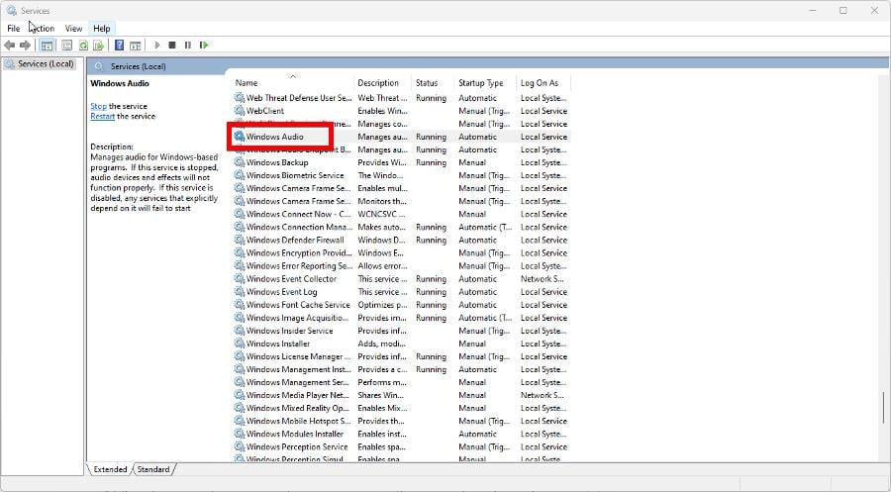Click the Start Service play icon
891x492 pixels.
(156, 45)
